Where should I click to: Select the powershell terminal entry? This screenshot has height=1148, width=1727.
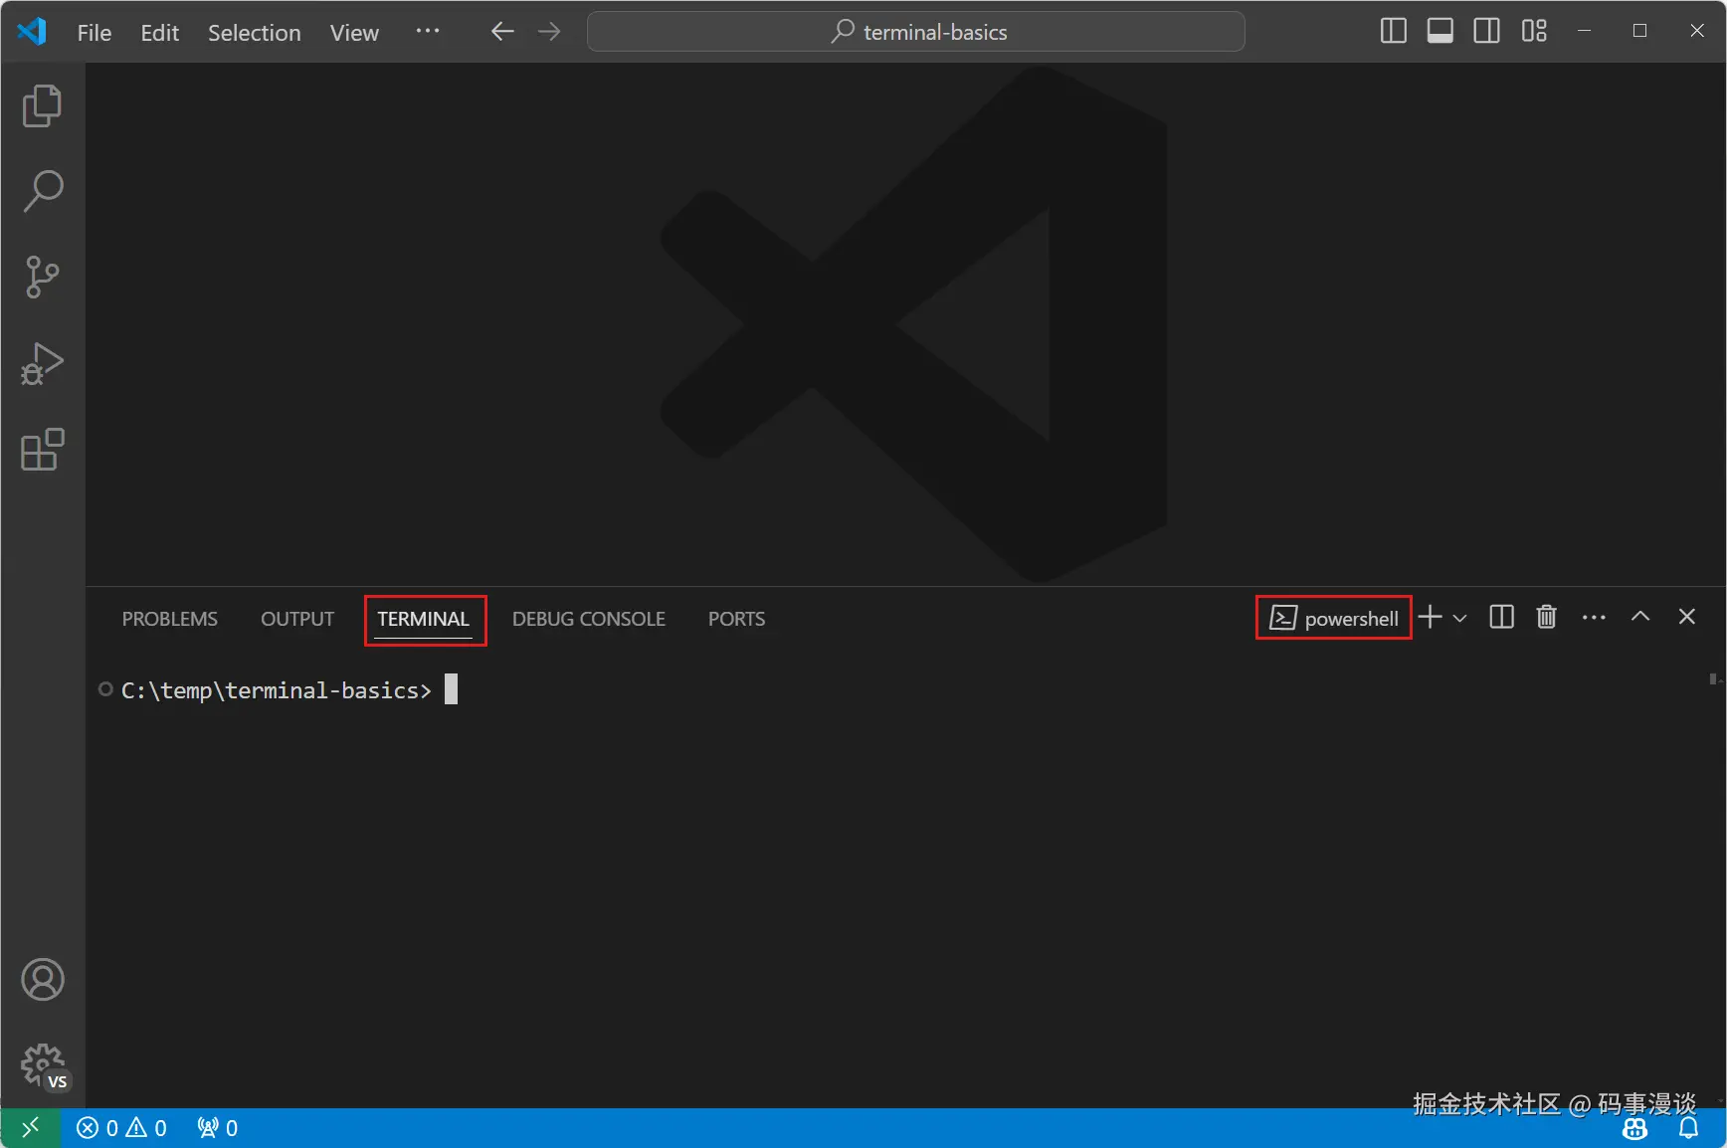coord(1334,618)
